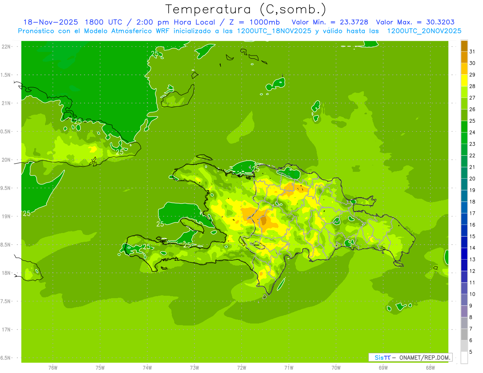Click the '18' value on the color scale
Screen dimensions: 483x373
(x=472, y=202)
